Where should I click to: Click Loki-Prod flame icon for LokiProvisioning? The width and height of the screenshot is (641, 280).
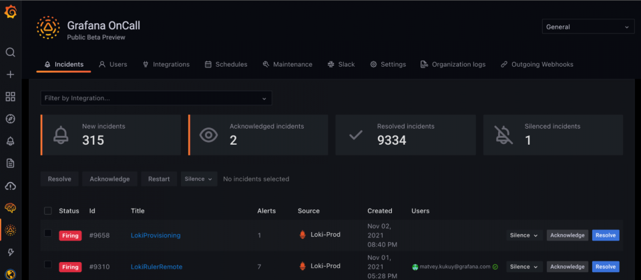tap(302, 235)
